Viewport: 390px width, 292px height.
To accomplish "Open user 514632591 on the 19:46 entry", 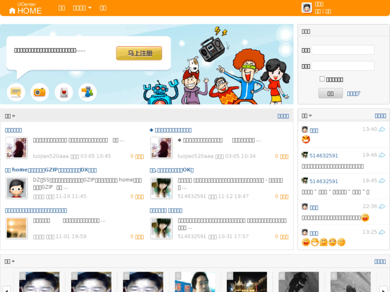I will click(x=323, y=155).
